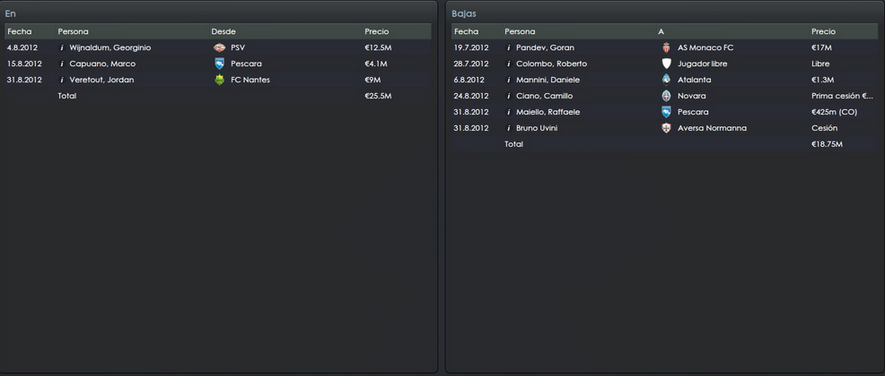Click the PSV club badge icon

(220, 47)
